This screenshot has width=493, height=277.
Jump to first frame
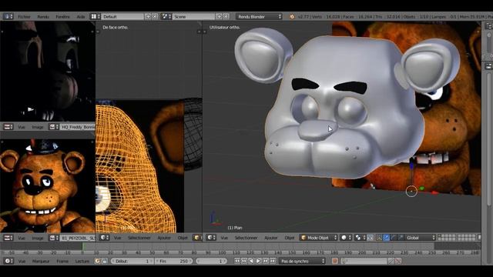click(x=236, y=261)
